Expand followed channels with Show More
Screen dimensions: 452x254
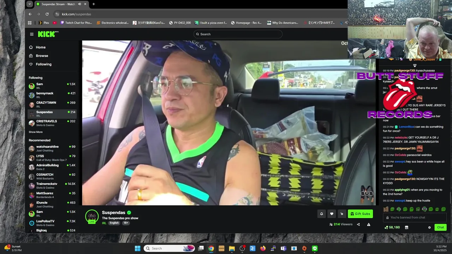click(x=36, y=132)
